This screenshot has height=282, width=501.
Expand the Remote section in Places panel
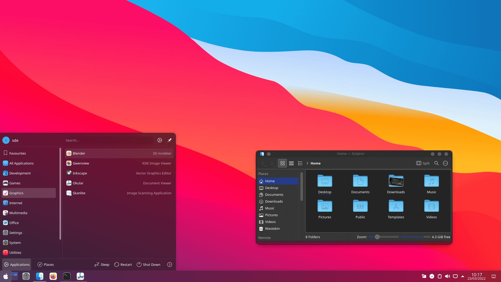click(264, 238)
